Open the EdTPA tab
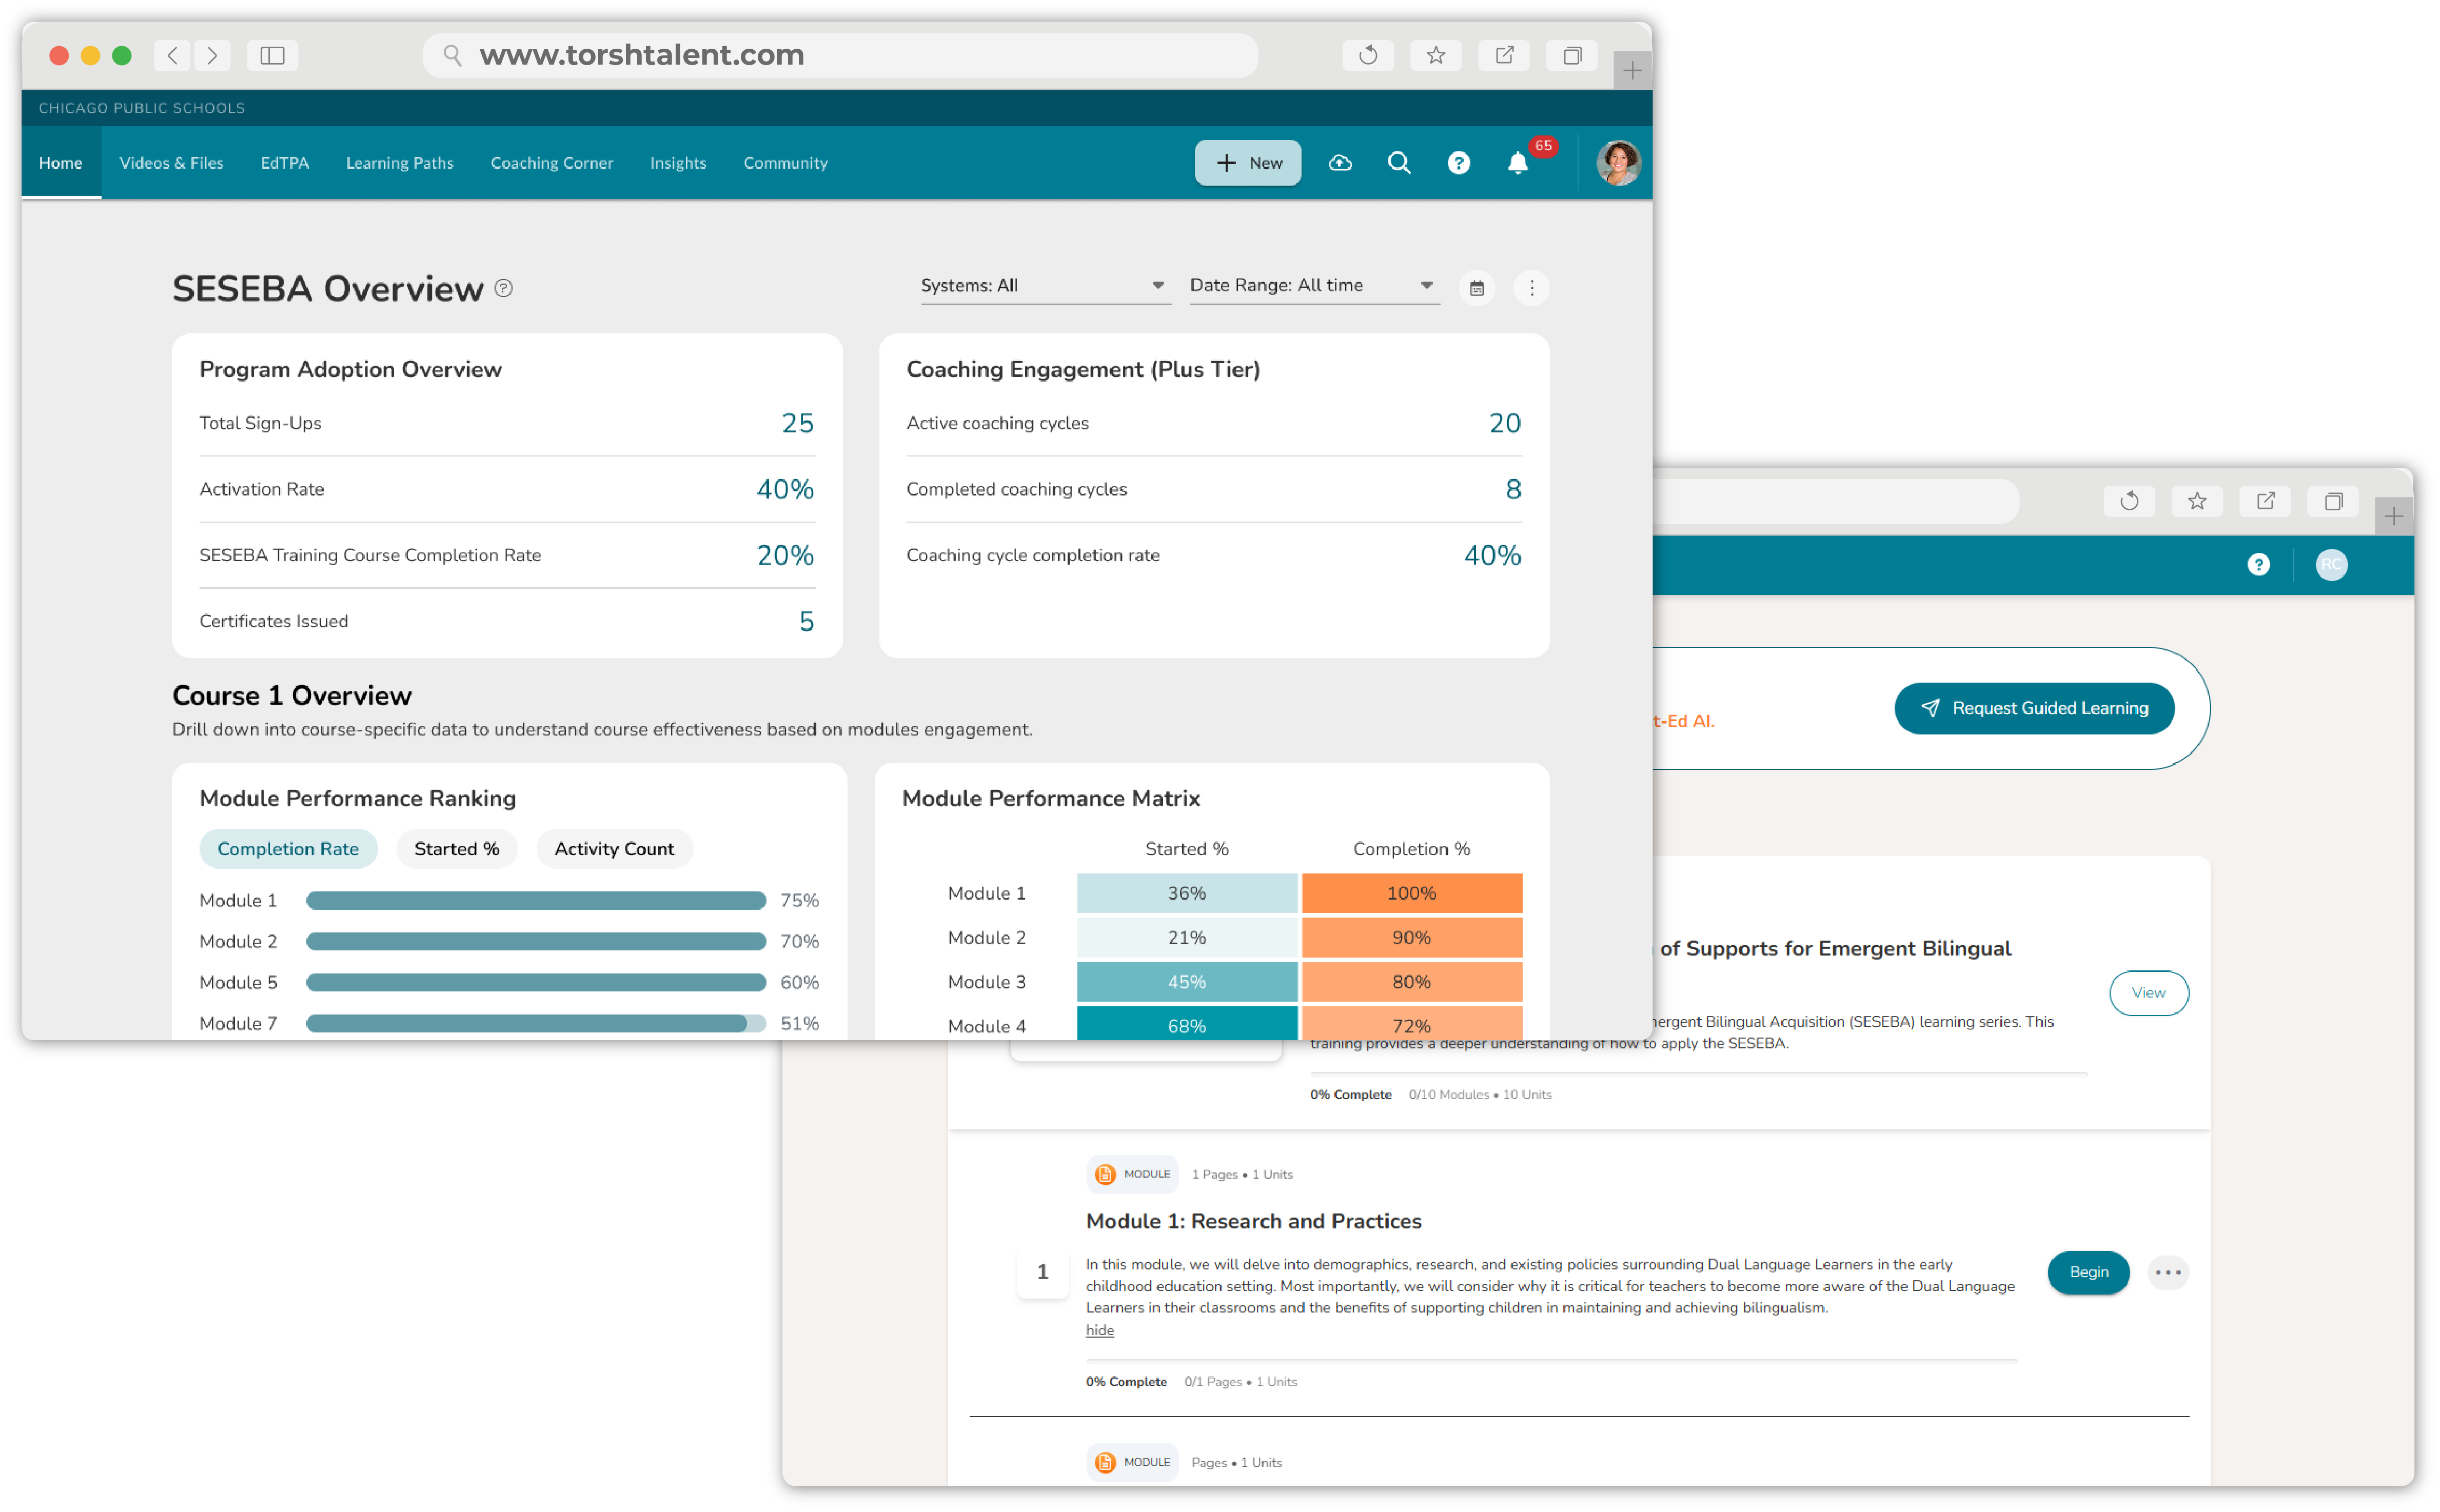 pyautogui.click(x=285, y=163)
